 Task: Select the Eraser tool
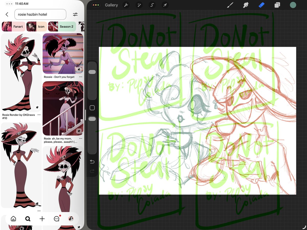[261, 5]
